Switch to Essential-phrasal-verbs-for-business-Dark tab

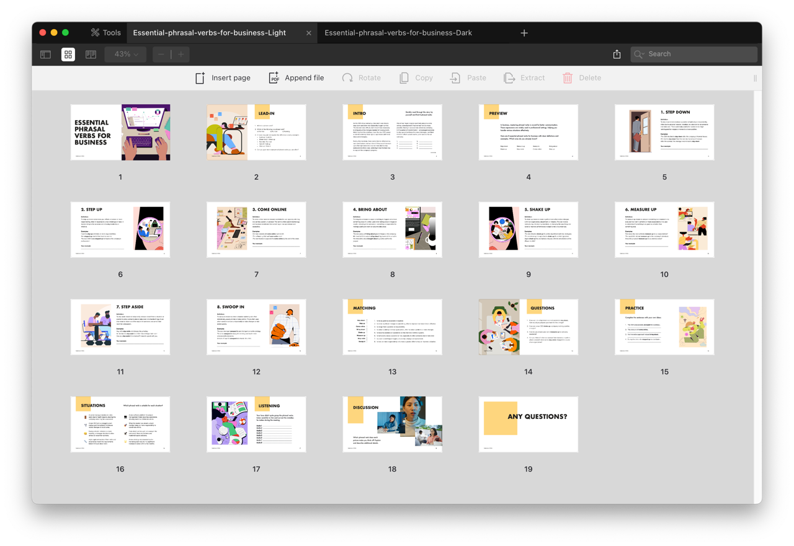[398, 33]
